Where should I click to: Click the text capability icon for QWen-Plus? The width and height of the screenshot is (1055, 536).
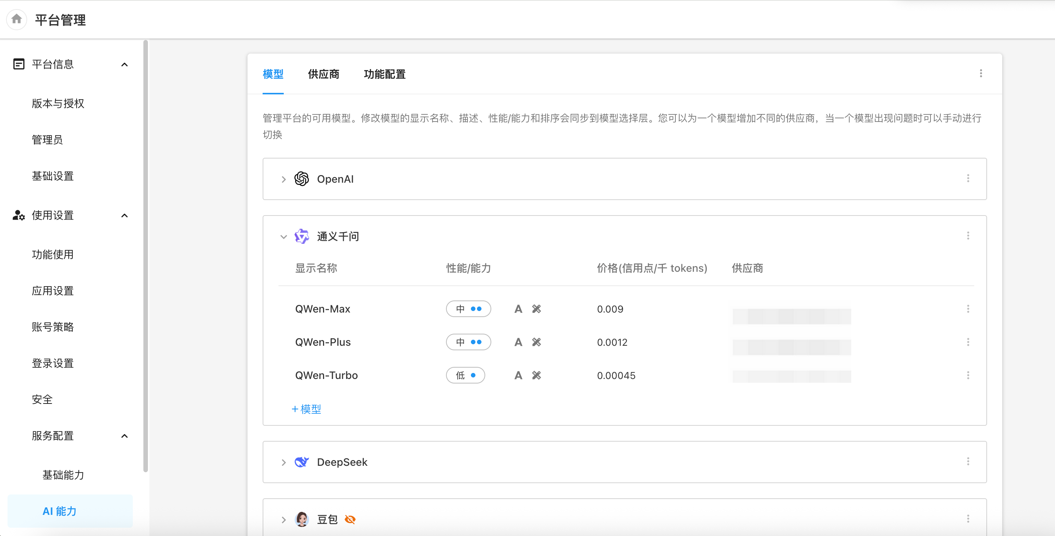click(518, 342)
